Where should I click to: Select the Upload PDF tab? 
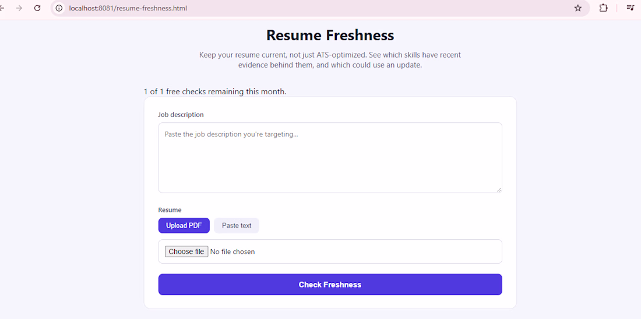[x=184, y=225]
